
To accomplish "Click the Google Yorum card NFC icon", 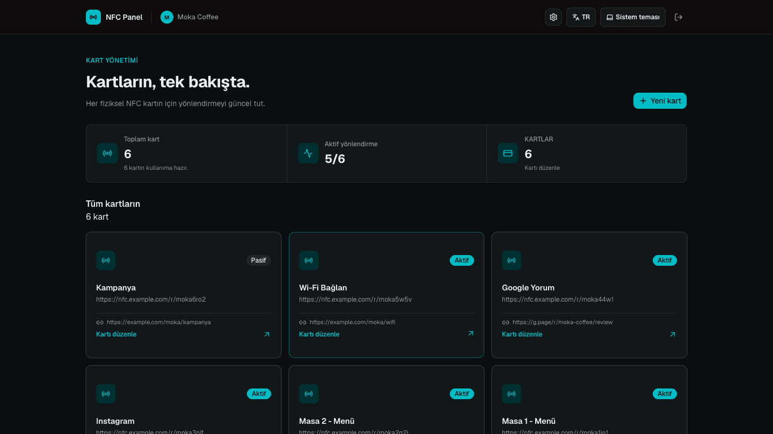I will click(512, 260).
